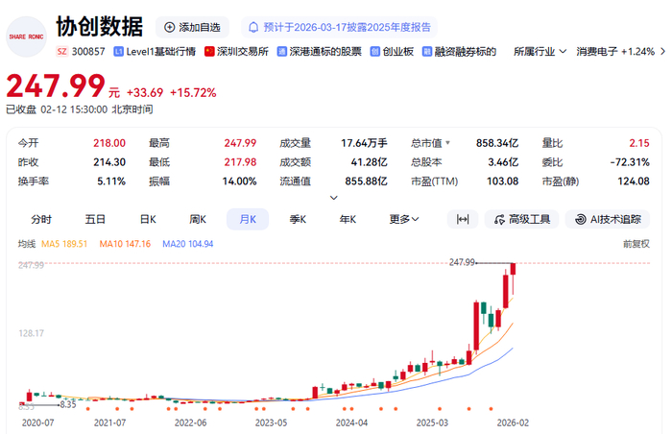Click the 最低 value 217.98
The height and width of the screenshot is (434, 672).
(240, 162)
